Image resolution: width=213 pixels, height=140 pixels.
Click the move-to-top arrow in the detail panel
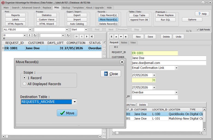pos(111,37)
